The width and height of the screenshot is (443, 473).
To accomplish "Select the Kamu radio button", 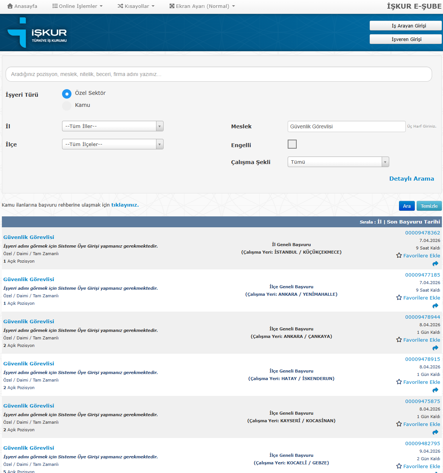I will (67, 106).
